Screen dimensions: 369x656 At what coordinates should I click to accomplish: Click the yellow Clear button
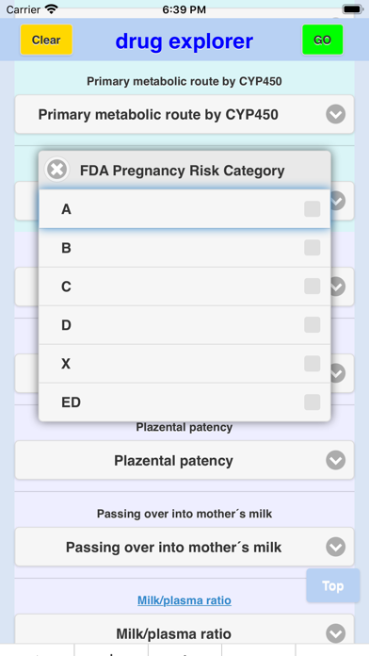tap(46, 40)
